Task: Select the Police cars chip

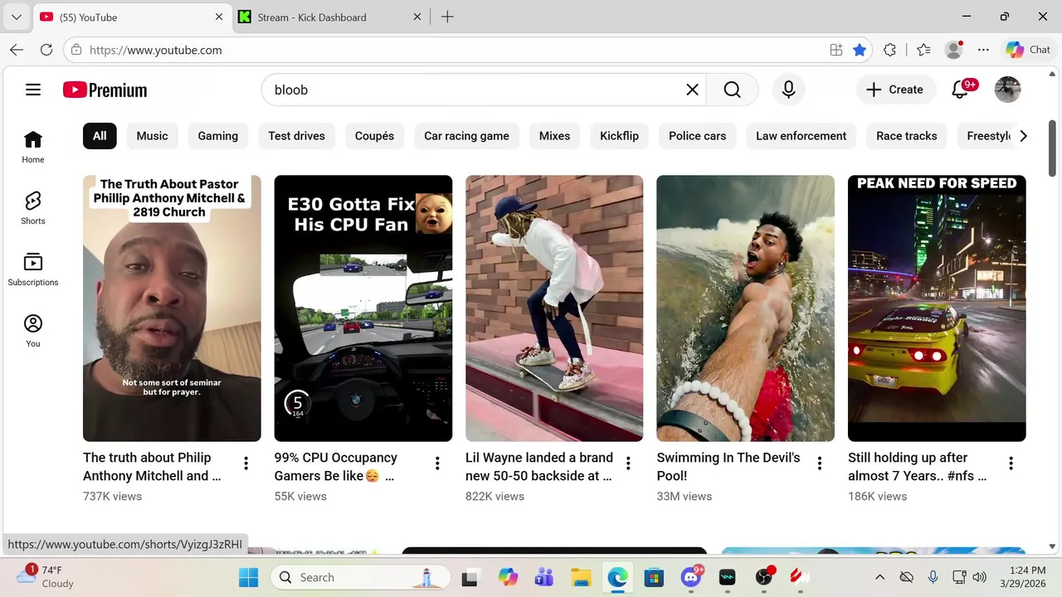Action: pos(697,136)
